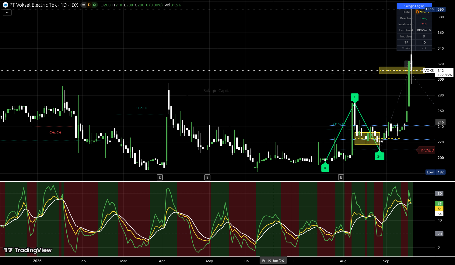Open the earnings E marker near August
This screenshot has width=455, height=265.
(341, 177)
